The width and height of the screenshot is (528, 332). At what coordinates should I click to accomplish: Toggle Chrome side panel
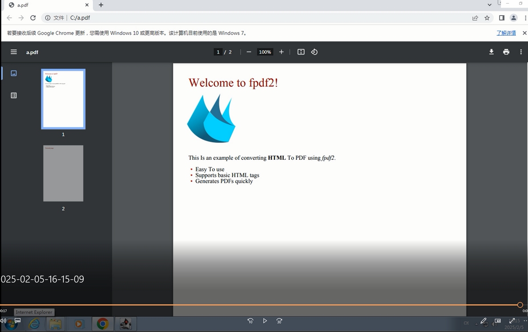click(x=502, y=18)
